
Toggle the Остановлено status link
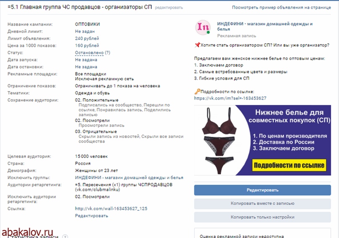click(x=89, y=53)
